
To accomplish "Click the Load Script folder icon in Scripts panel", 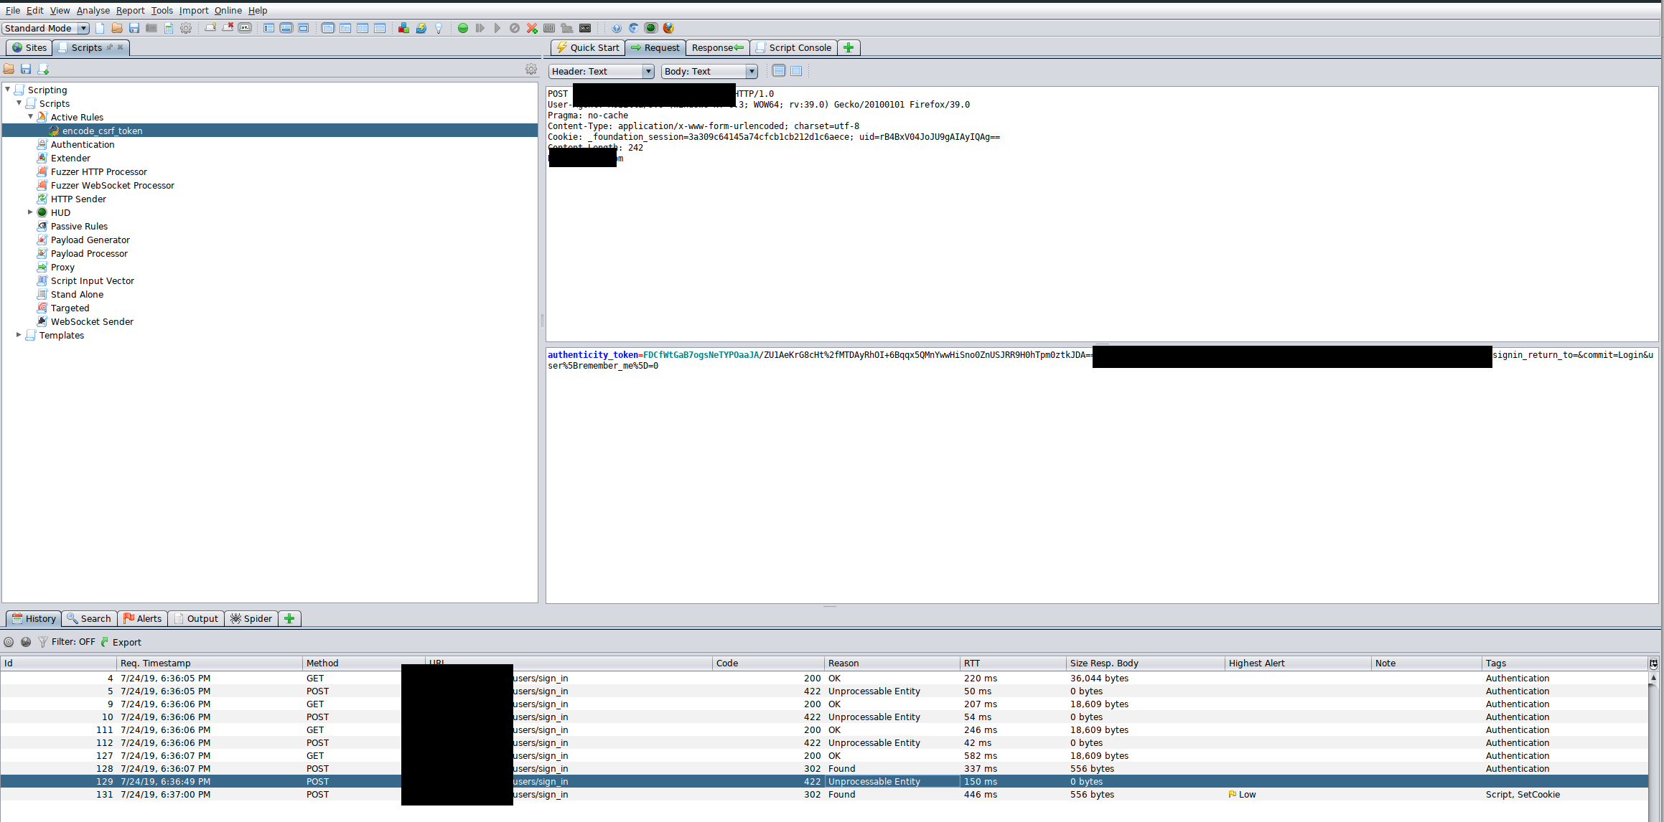I will [x=9, y=69].
